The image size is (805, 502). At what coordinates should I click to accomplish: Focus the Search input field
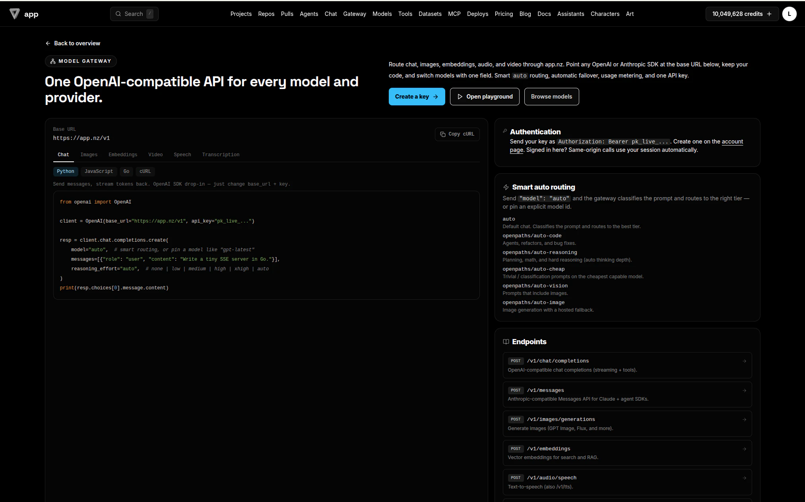point(134,14)
